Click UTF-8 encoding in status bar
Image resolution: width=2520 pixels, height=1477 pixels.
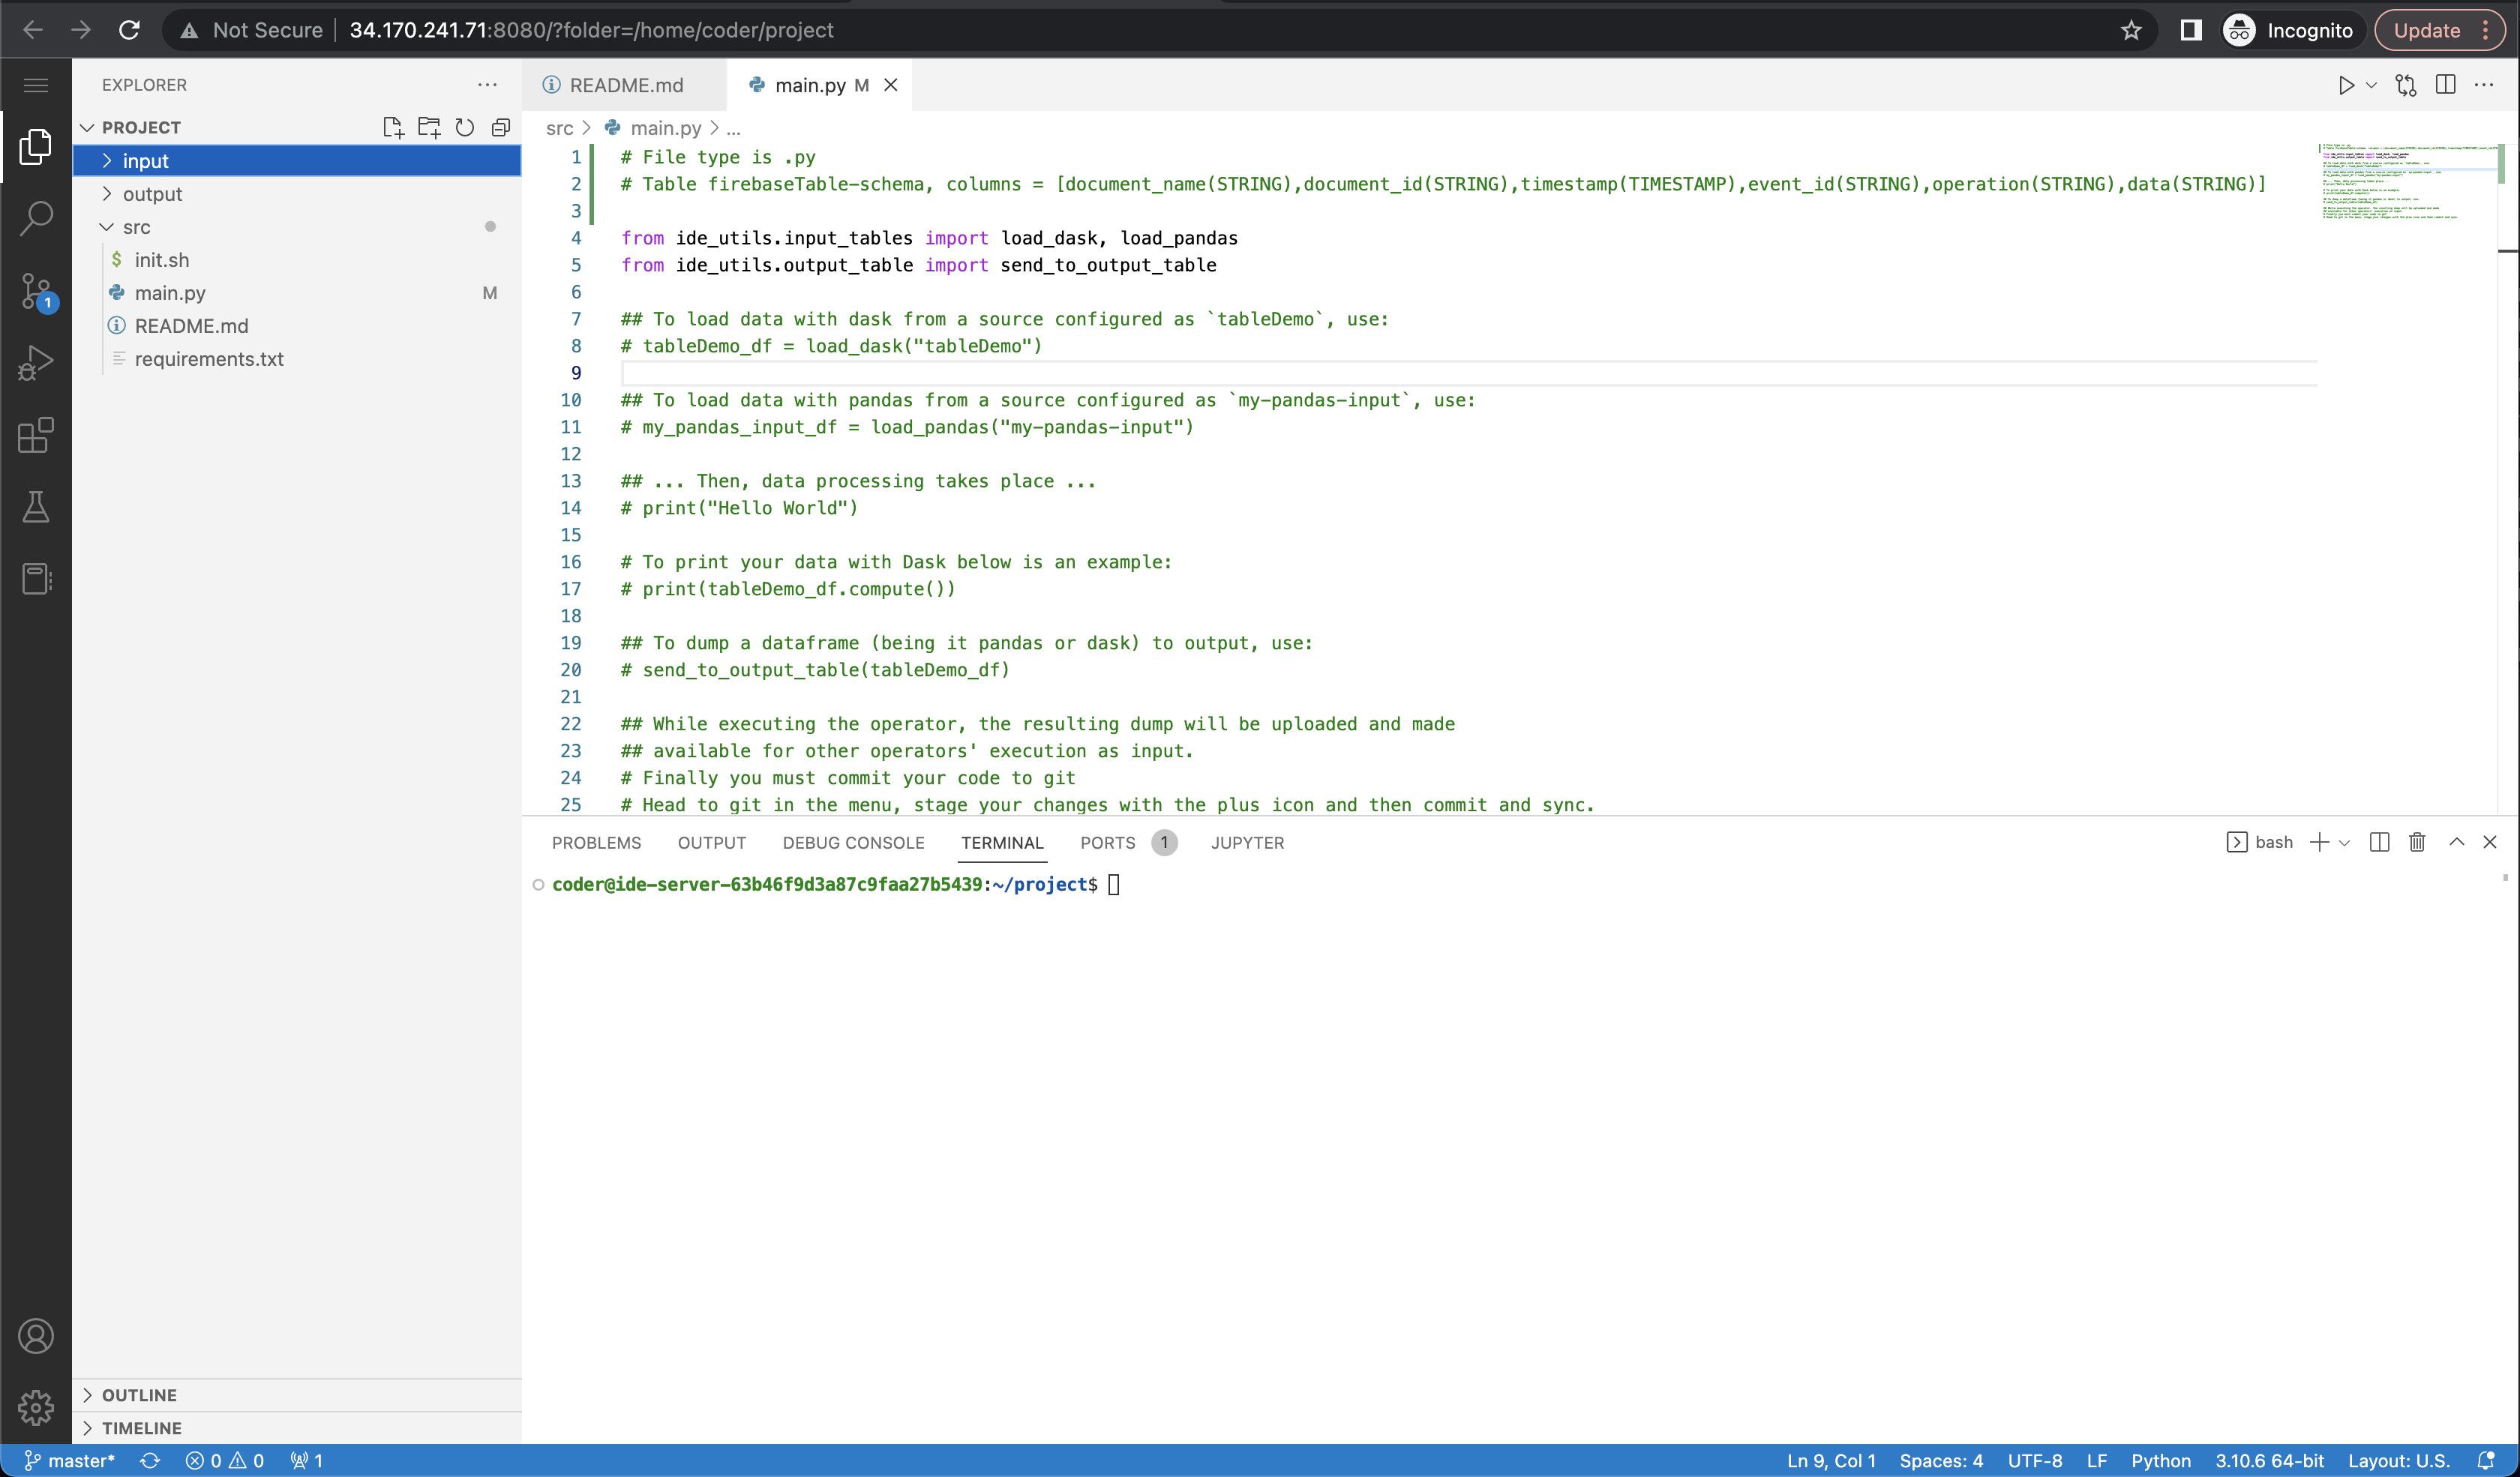pyautogui.click(x=2035, y=1460)
